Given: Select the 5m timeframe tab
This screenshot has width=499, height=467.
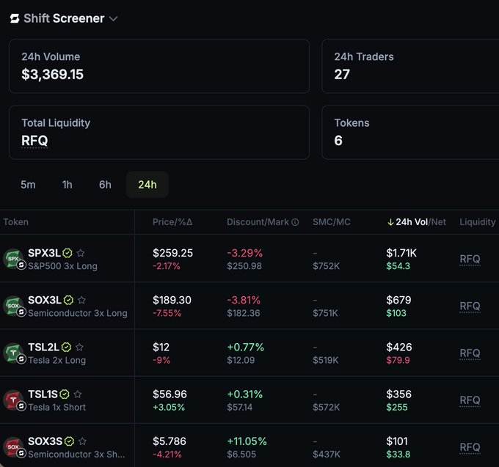Looking at the screenshot, I should pos(28,185).
